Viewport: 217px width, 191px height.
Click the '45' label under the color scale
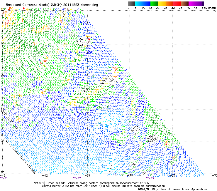click(196, 8)
